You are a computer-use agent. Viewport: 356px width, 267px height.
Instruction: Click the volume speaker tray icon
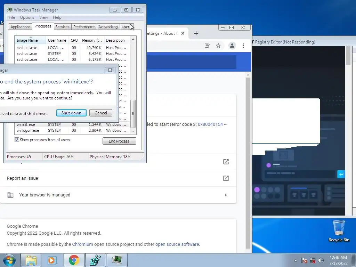(321, 260)
